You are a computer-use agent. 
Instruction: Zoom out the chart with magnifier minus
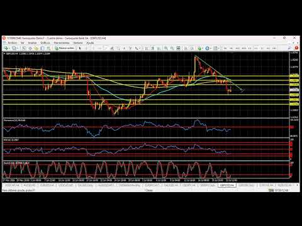[172, 48]
